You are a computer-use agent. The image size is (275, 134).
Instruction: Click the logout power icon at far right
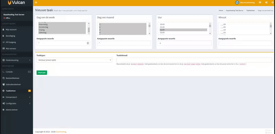pyautogui.click(x=272, y=2)
